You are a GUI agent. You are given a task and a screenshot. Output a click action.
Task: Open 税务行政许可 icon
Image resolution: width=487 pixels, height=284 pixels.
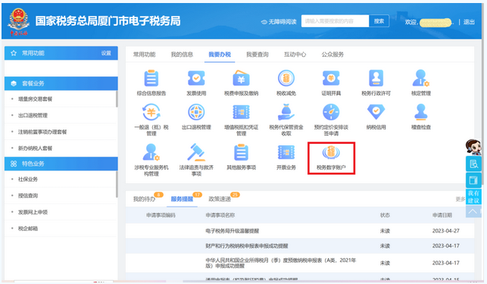coord(376,78)
